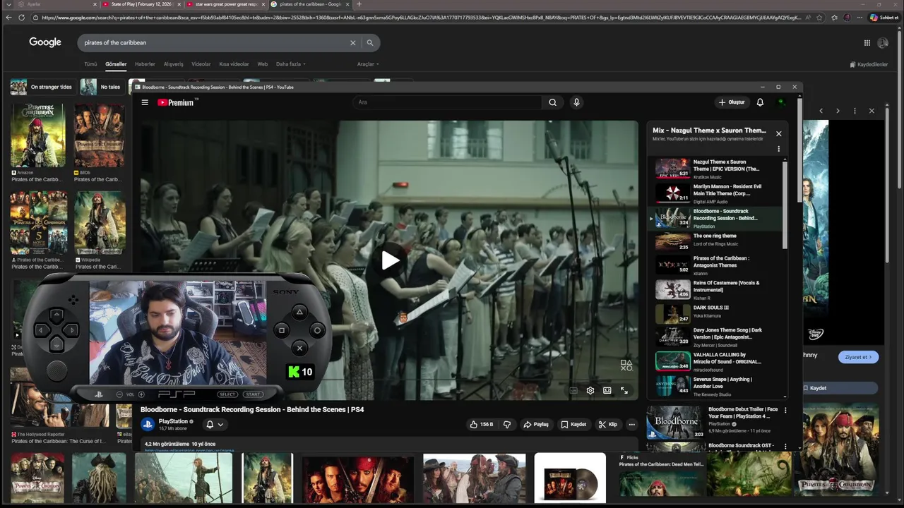Switch to State of Play browser tab
Image resolution: width=904 pixels, height=508 pixels.
(140, 4)
